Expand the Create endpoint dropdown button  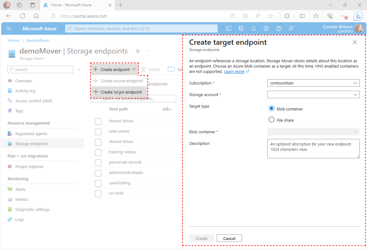click(x=115, y=69)
